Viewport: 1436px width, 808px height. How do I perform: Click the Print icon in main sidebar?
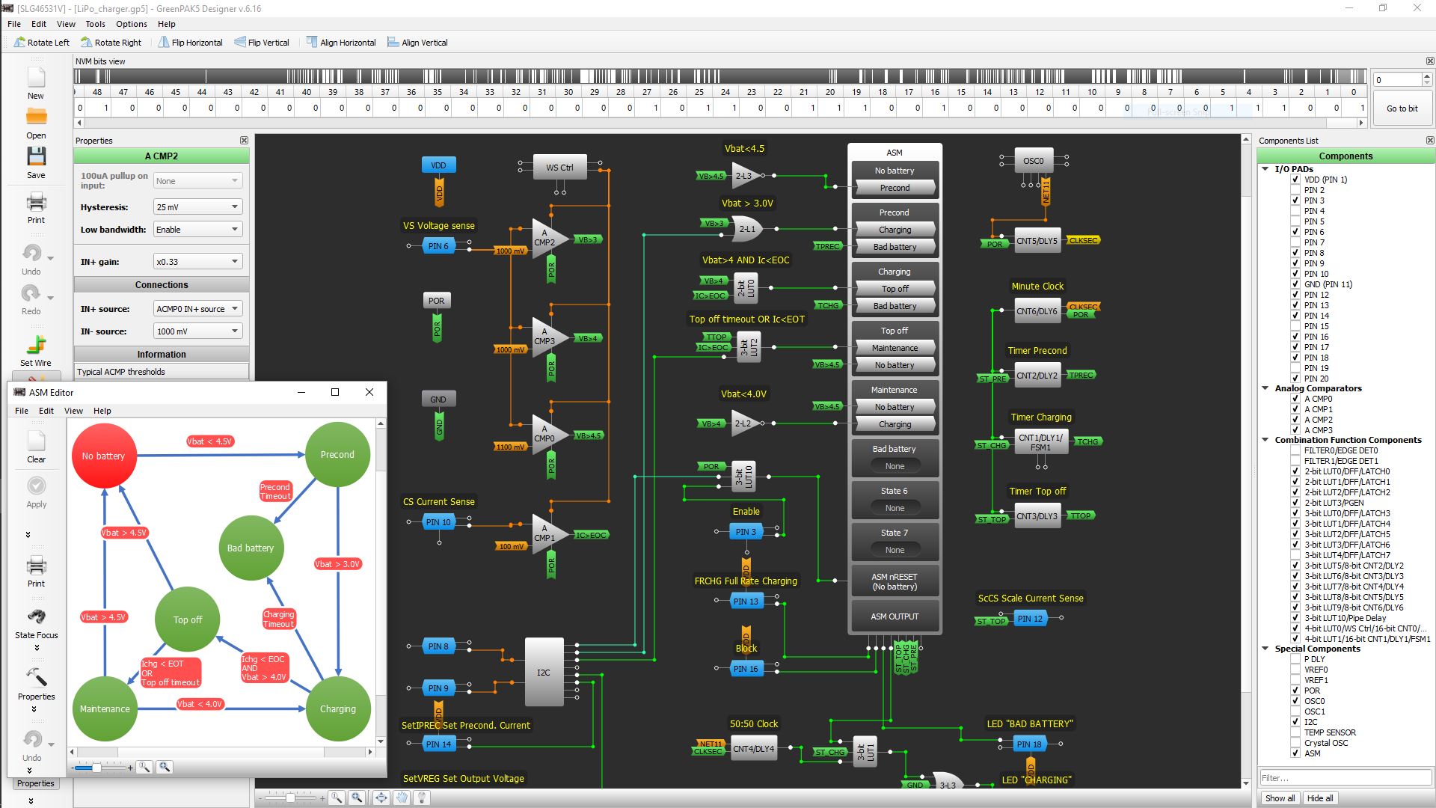coord(36,202)
